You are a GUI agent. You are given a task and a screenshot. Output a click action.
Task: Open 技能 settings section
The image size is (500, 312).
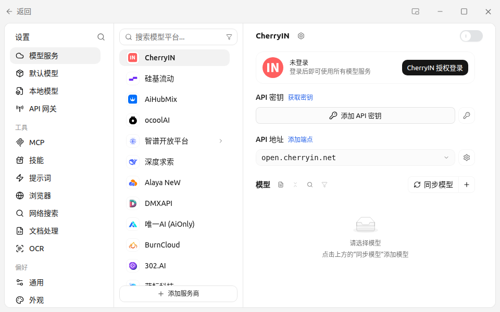coord(55,160)
